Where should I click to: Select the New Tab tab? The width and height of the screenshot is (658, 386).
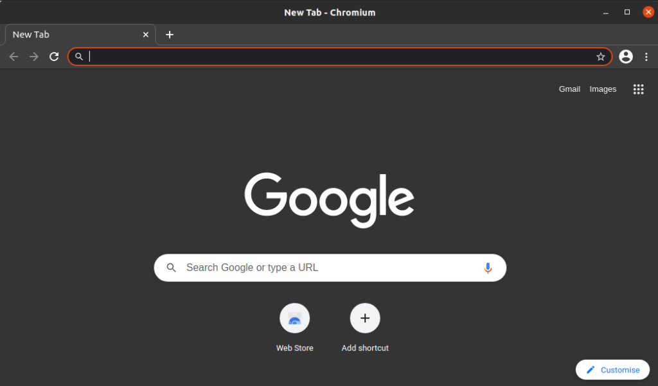[x=80, y=35]
